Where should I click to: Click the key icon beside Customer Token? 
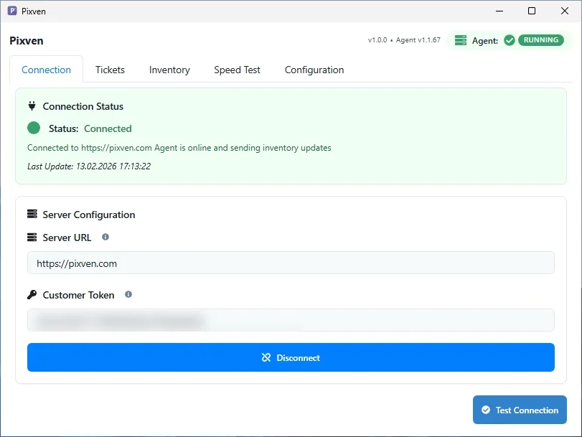pyautogui.click(x=32, y=295)
